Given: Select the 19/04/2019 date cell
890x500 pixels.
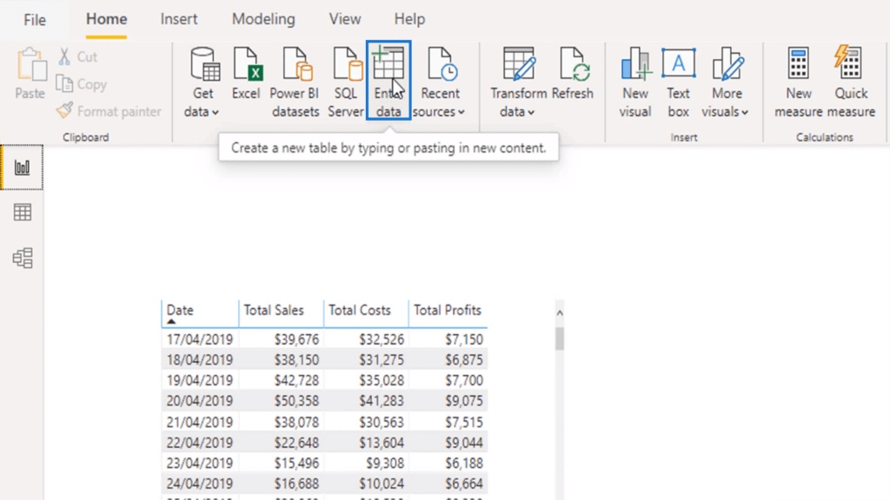Looking at the screenshot, I should [200, 380].
